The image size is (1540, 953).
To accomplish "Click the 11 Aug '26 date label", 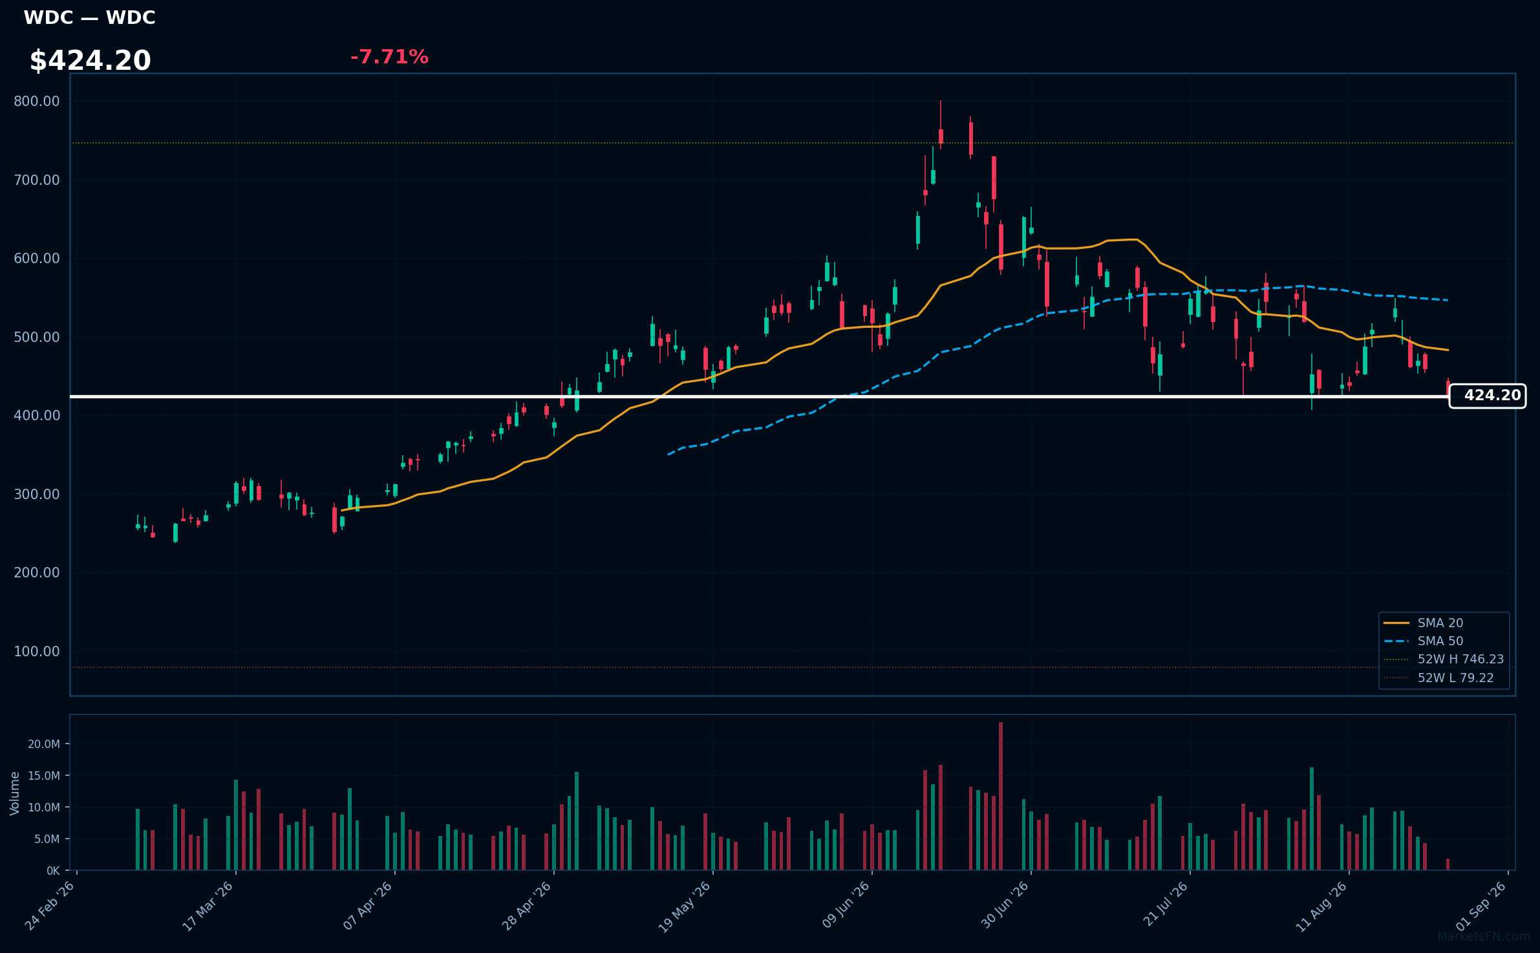I will [x=1322, y=906].
